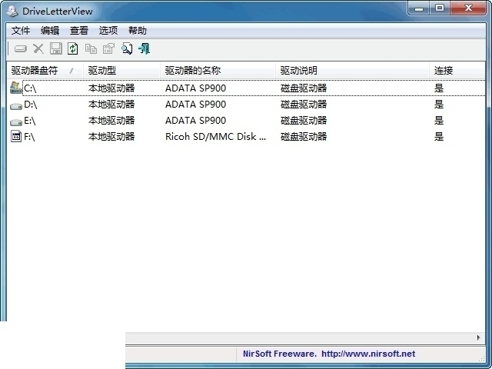Screen dimensions: 492x369
Task: Click ADATA SP900 in the D:\ row
Action: (195, 105)
